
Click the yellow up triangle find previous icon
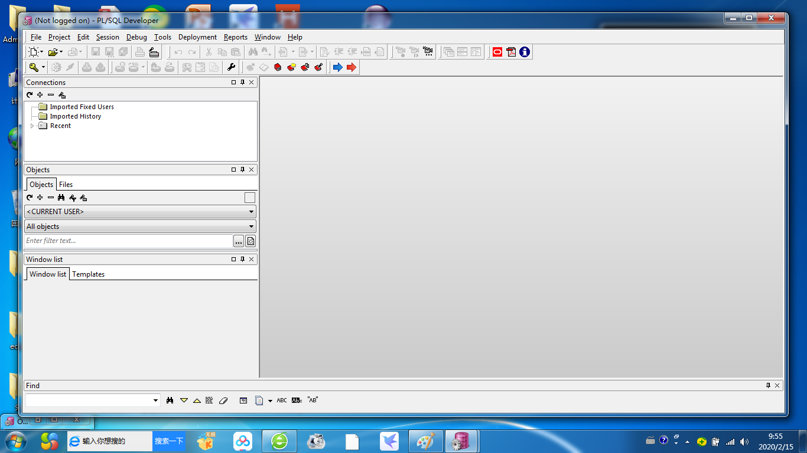(x=197, y=401)
